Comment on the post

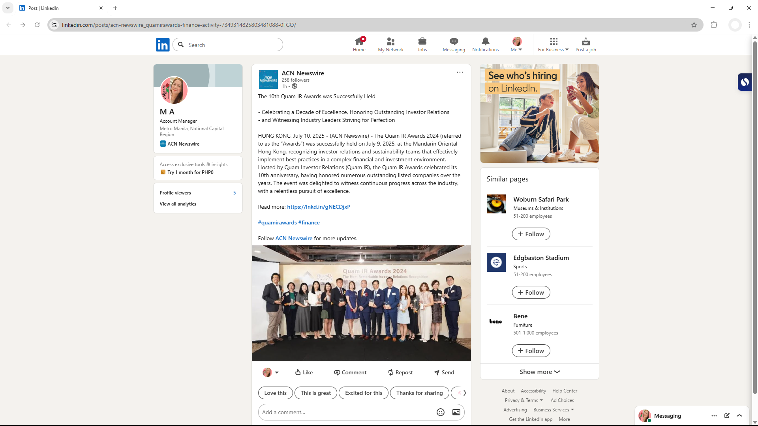tap(350, 372)
